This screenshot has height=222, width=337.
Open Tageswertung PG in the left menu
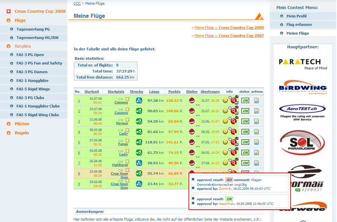[33, 29]
